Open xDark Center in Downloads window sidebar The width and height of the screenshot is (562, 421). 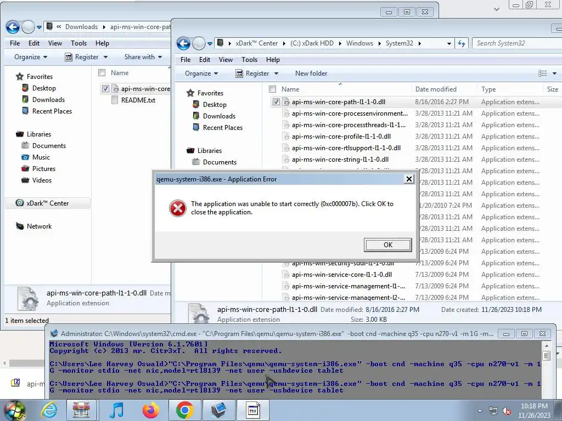click(x=47, y=203)
